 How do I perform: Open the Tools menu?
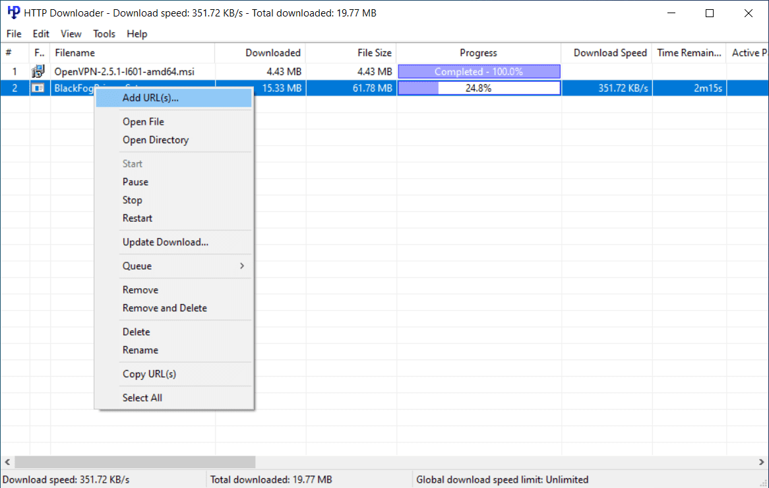[x=104, y=34]
